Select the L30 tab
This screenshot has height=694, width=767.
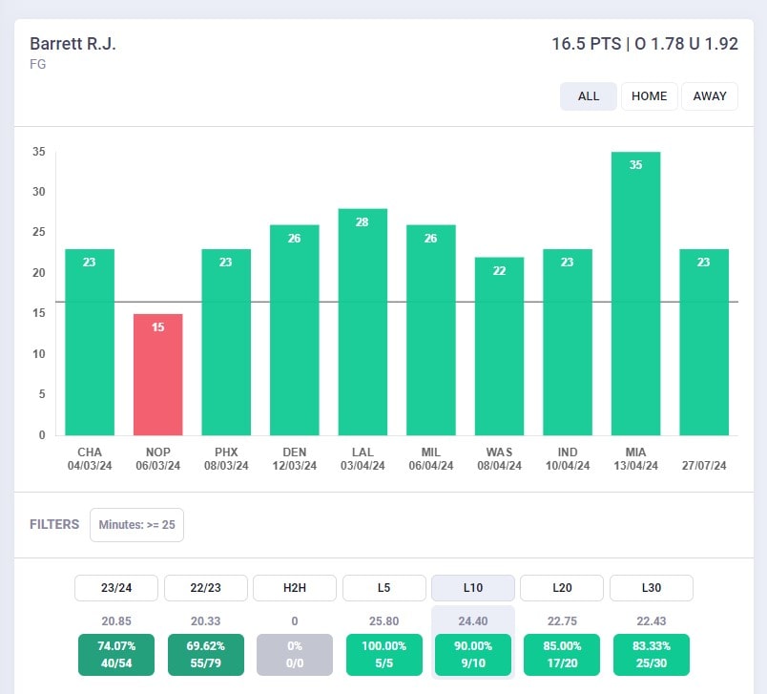point(652,588)
